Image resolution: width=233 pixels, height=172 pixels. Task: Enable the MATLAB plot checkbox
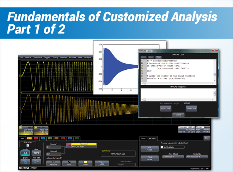(x=162, y=147)
